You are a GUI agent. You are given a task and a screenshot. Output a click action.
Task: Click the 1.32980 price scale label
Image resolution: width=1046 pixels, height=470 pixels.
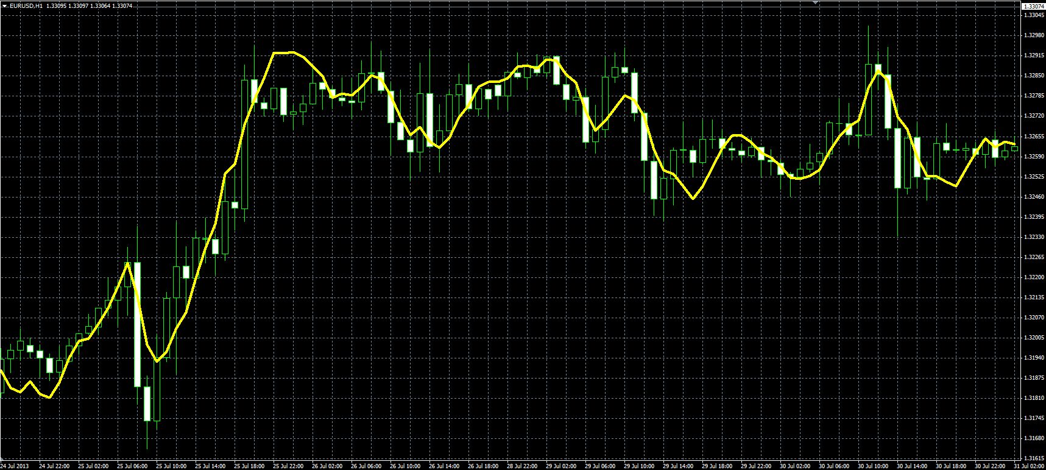click(1033, 35)
